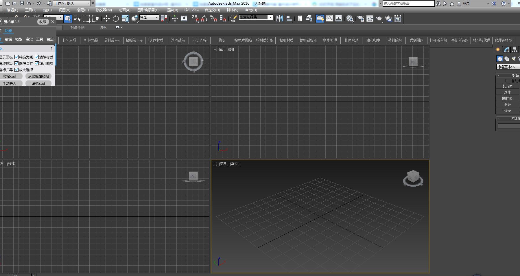Screen dimensions: 520x276
Task: Select the Geometry category icon in Create panel
Action: 500,59
